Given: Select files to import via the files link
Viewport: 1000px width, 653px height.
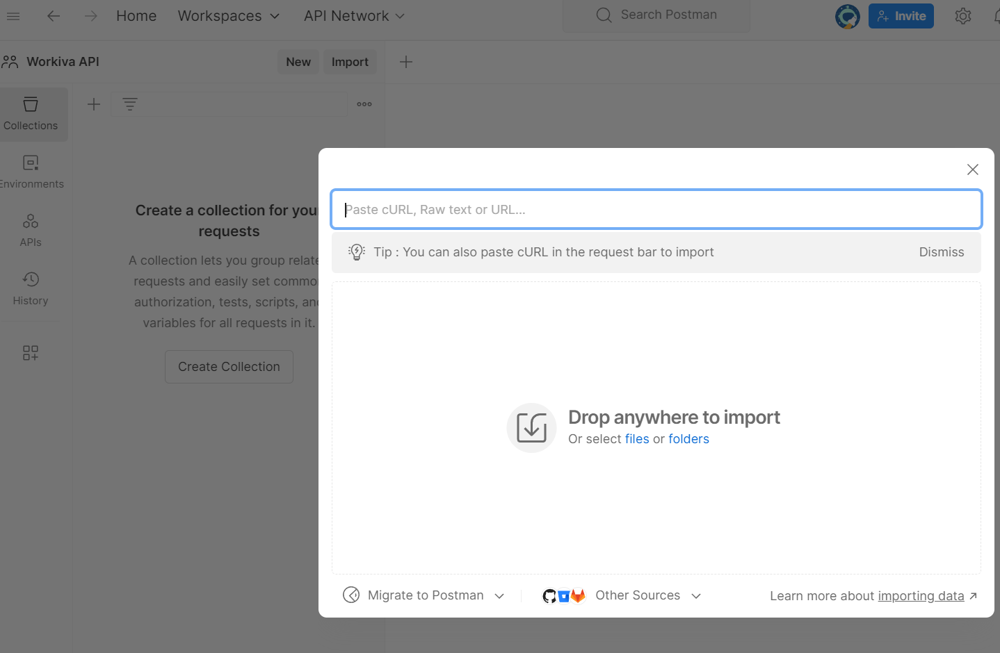Looking at the screenshot, I should tap(636, 438).
